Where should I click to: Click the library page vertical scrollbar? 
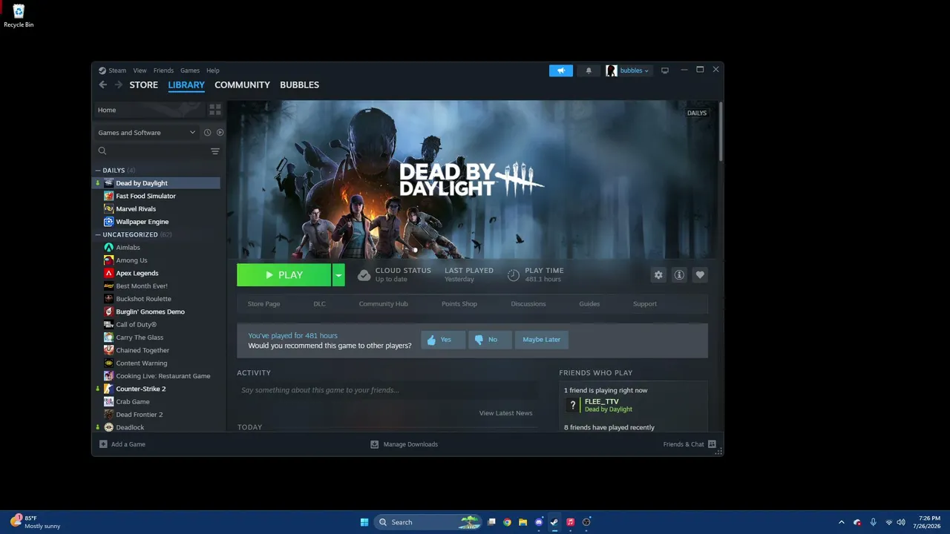[x=720, y=131]
